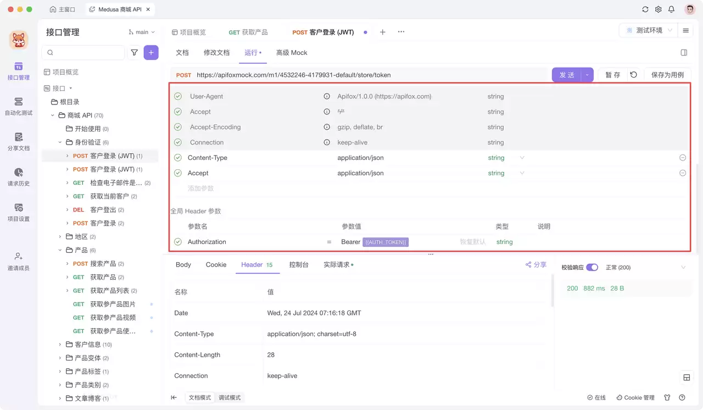Switch to the 修改文档 tab
The image size is (703, 410).
(216, 53)
